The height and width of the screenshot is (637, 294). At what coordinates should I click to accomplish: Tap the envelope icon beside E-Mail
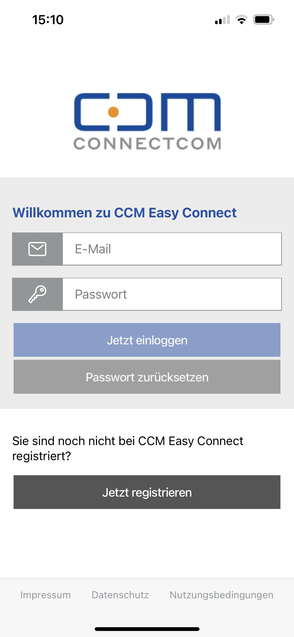pyautogui.click(x=37, y=249)
